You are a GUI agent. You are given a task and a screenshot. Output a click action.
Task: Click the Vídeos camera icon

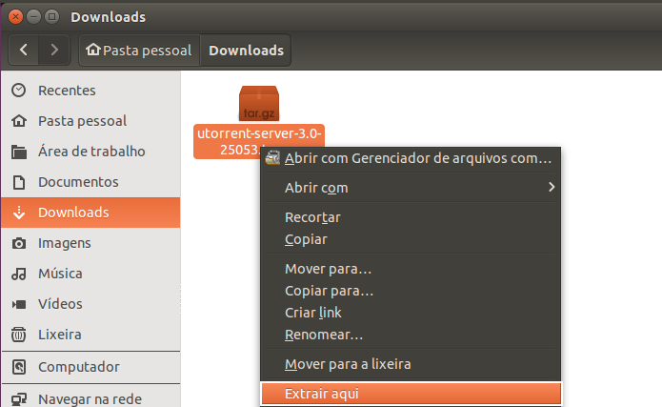click(19, 304)
